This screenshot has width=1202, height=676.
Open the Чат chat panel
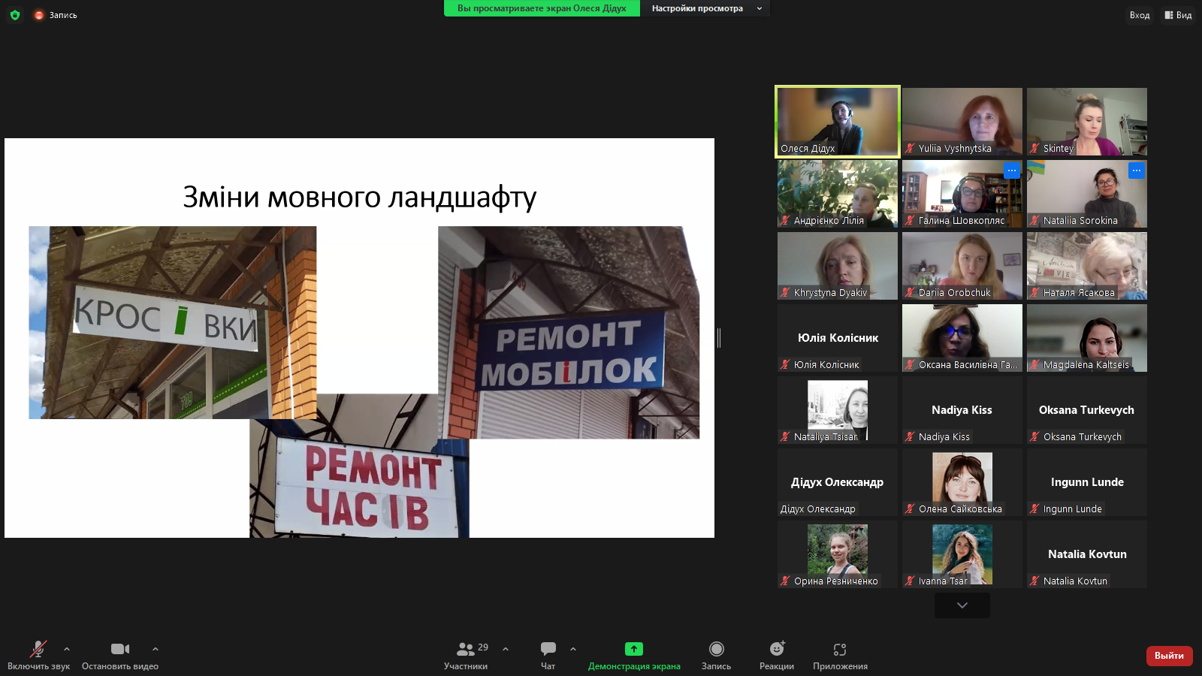548,655
